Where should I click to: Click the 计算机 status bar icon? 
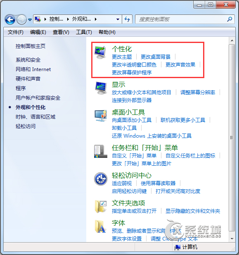pyautogui.click(x=177, y=247)
